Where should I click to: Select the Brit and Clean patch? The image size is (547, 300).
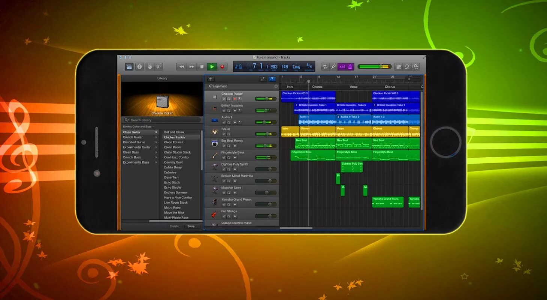click(x=174, y=132)
